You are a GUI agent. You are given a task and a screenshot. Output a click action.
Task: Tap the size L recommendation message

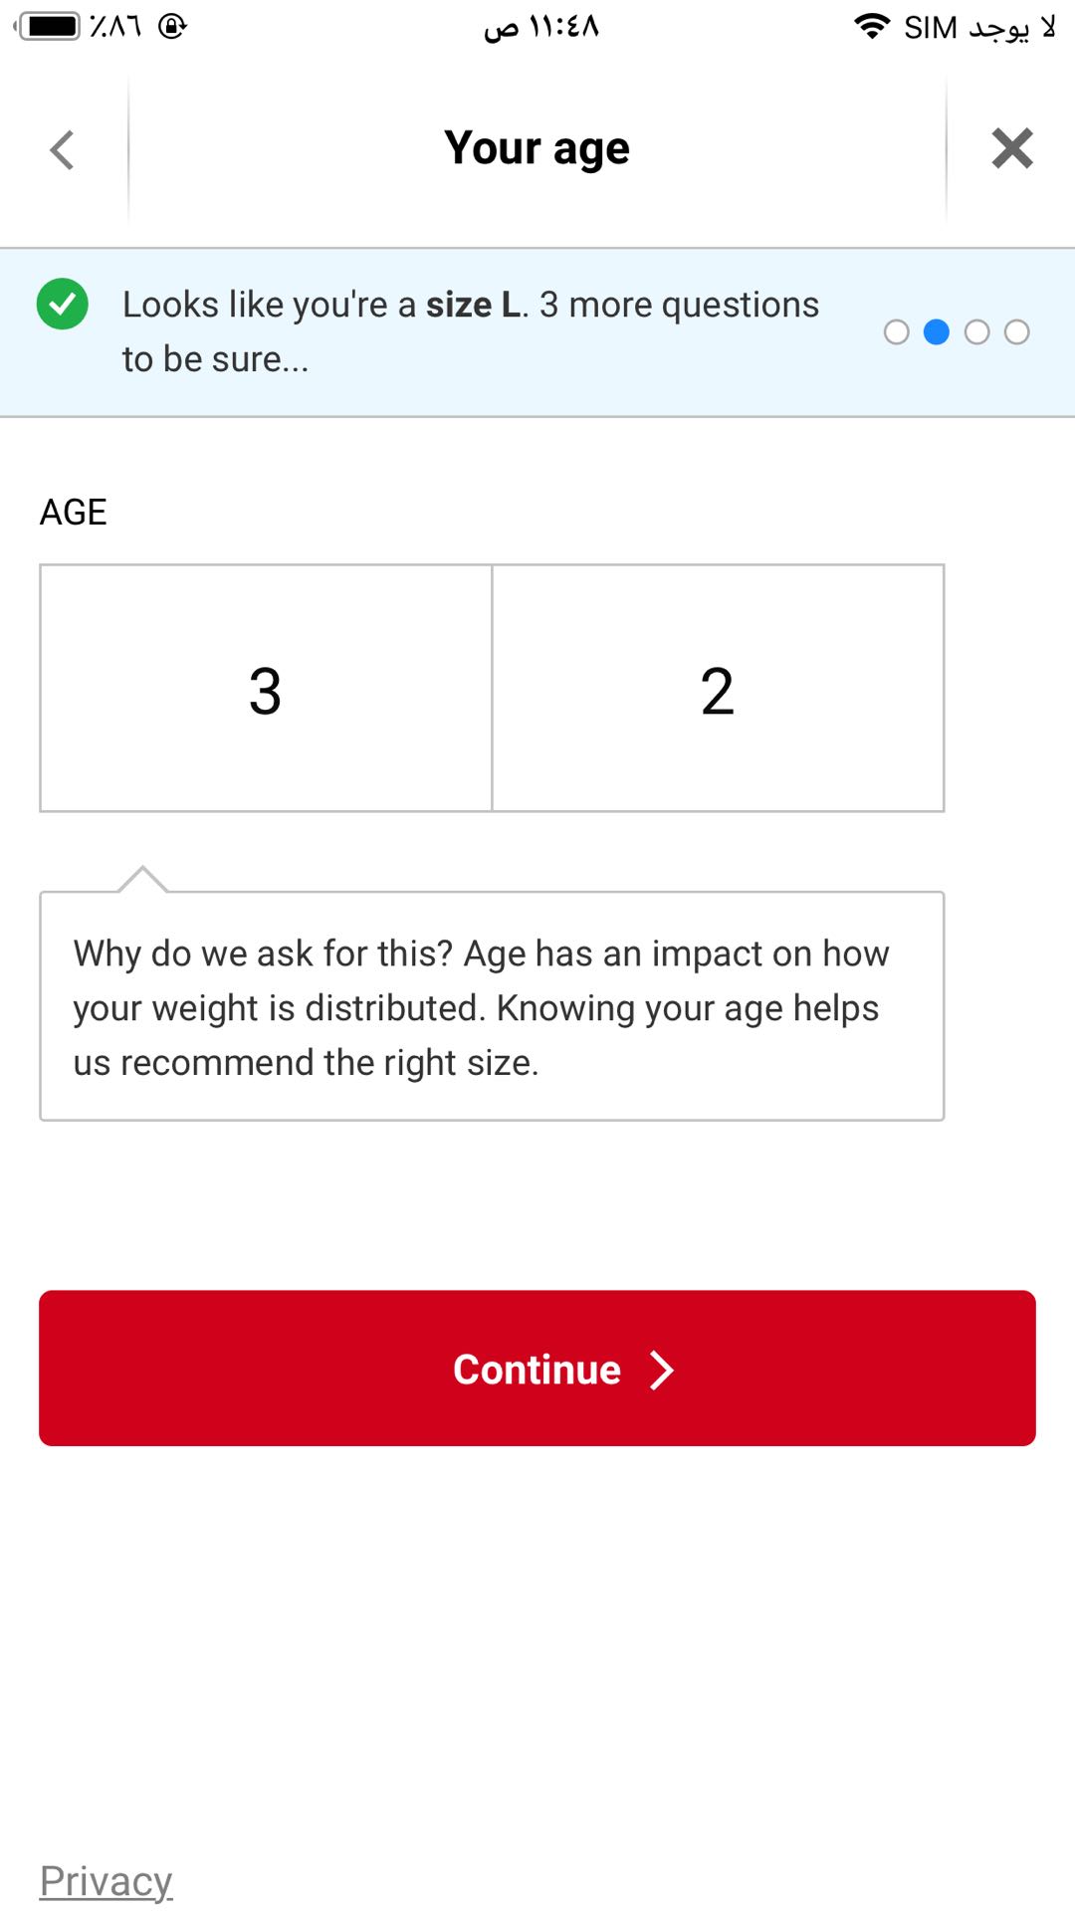[470, 331]
